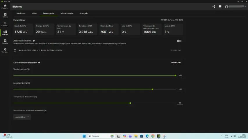Open Microsoft Store taskbar icon
The image size is (248, 139).
click(x=142, y=136)
